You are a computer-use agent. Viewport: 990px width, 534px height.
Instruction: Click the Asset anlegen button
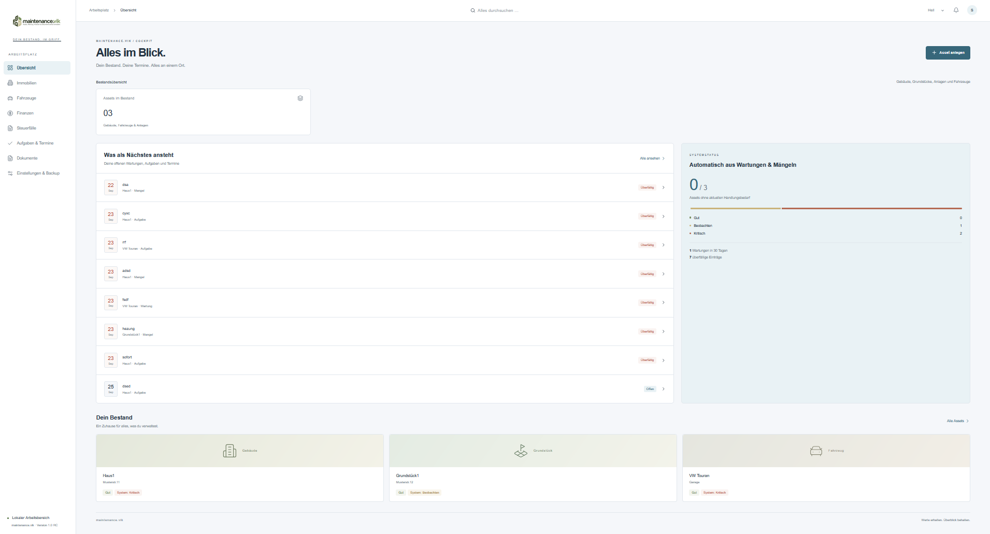click(948, 53)
